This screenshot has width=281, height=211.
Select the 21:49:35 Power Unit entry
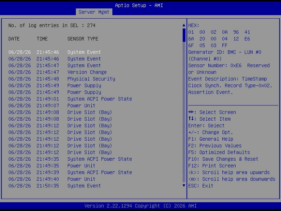point(52,166)
